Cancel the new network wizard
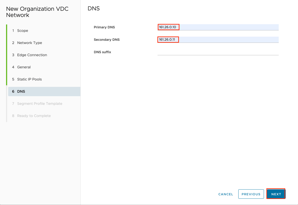 [225, 194]
